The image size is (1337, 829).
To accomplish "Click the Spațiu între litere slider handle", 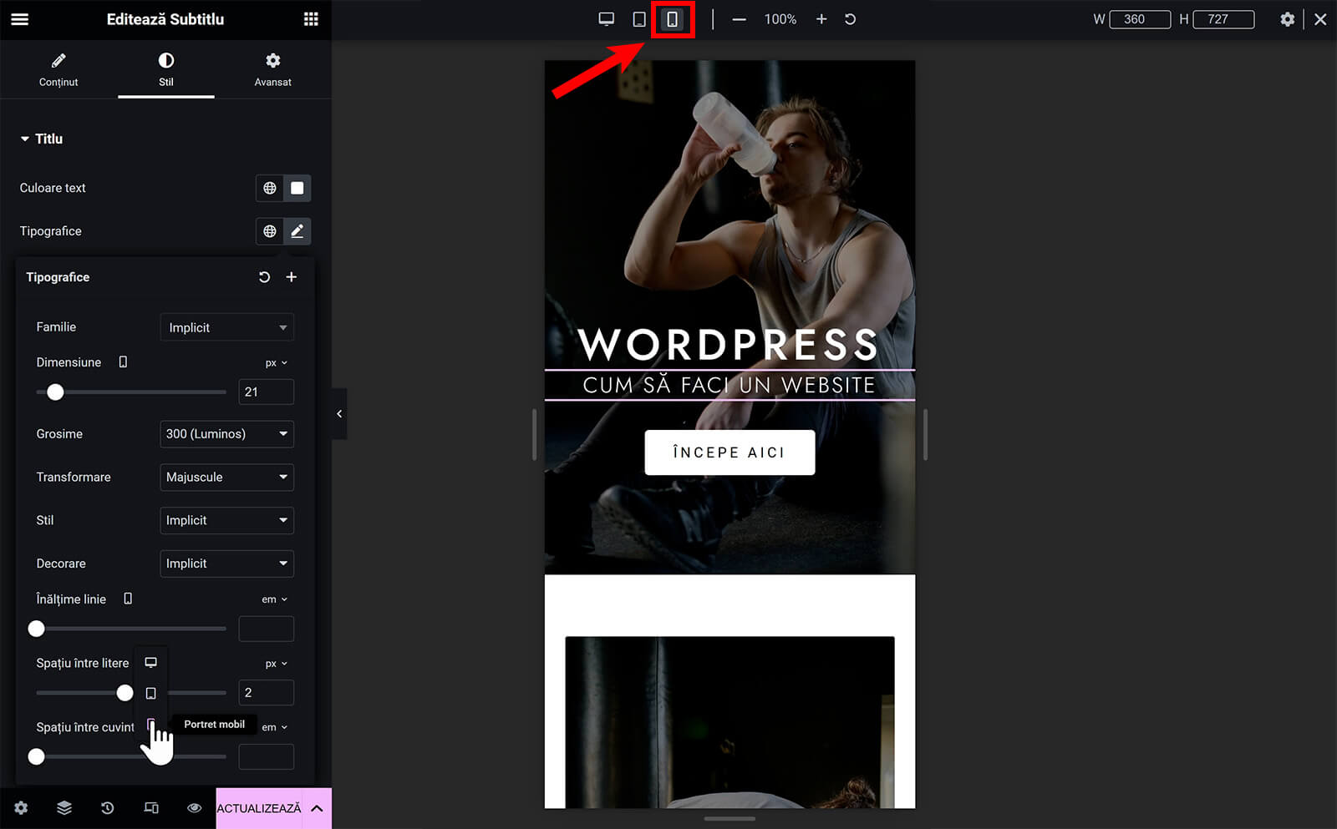I will 125,693.
